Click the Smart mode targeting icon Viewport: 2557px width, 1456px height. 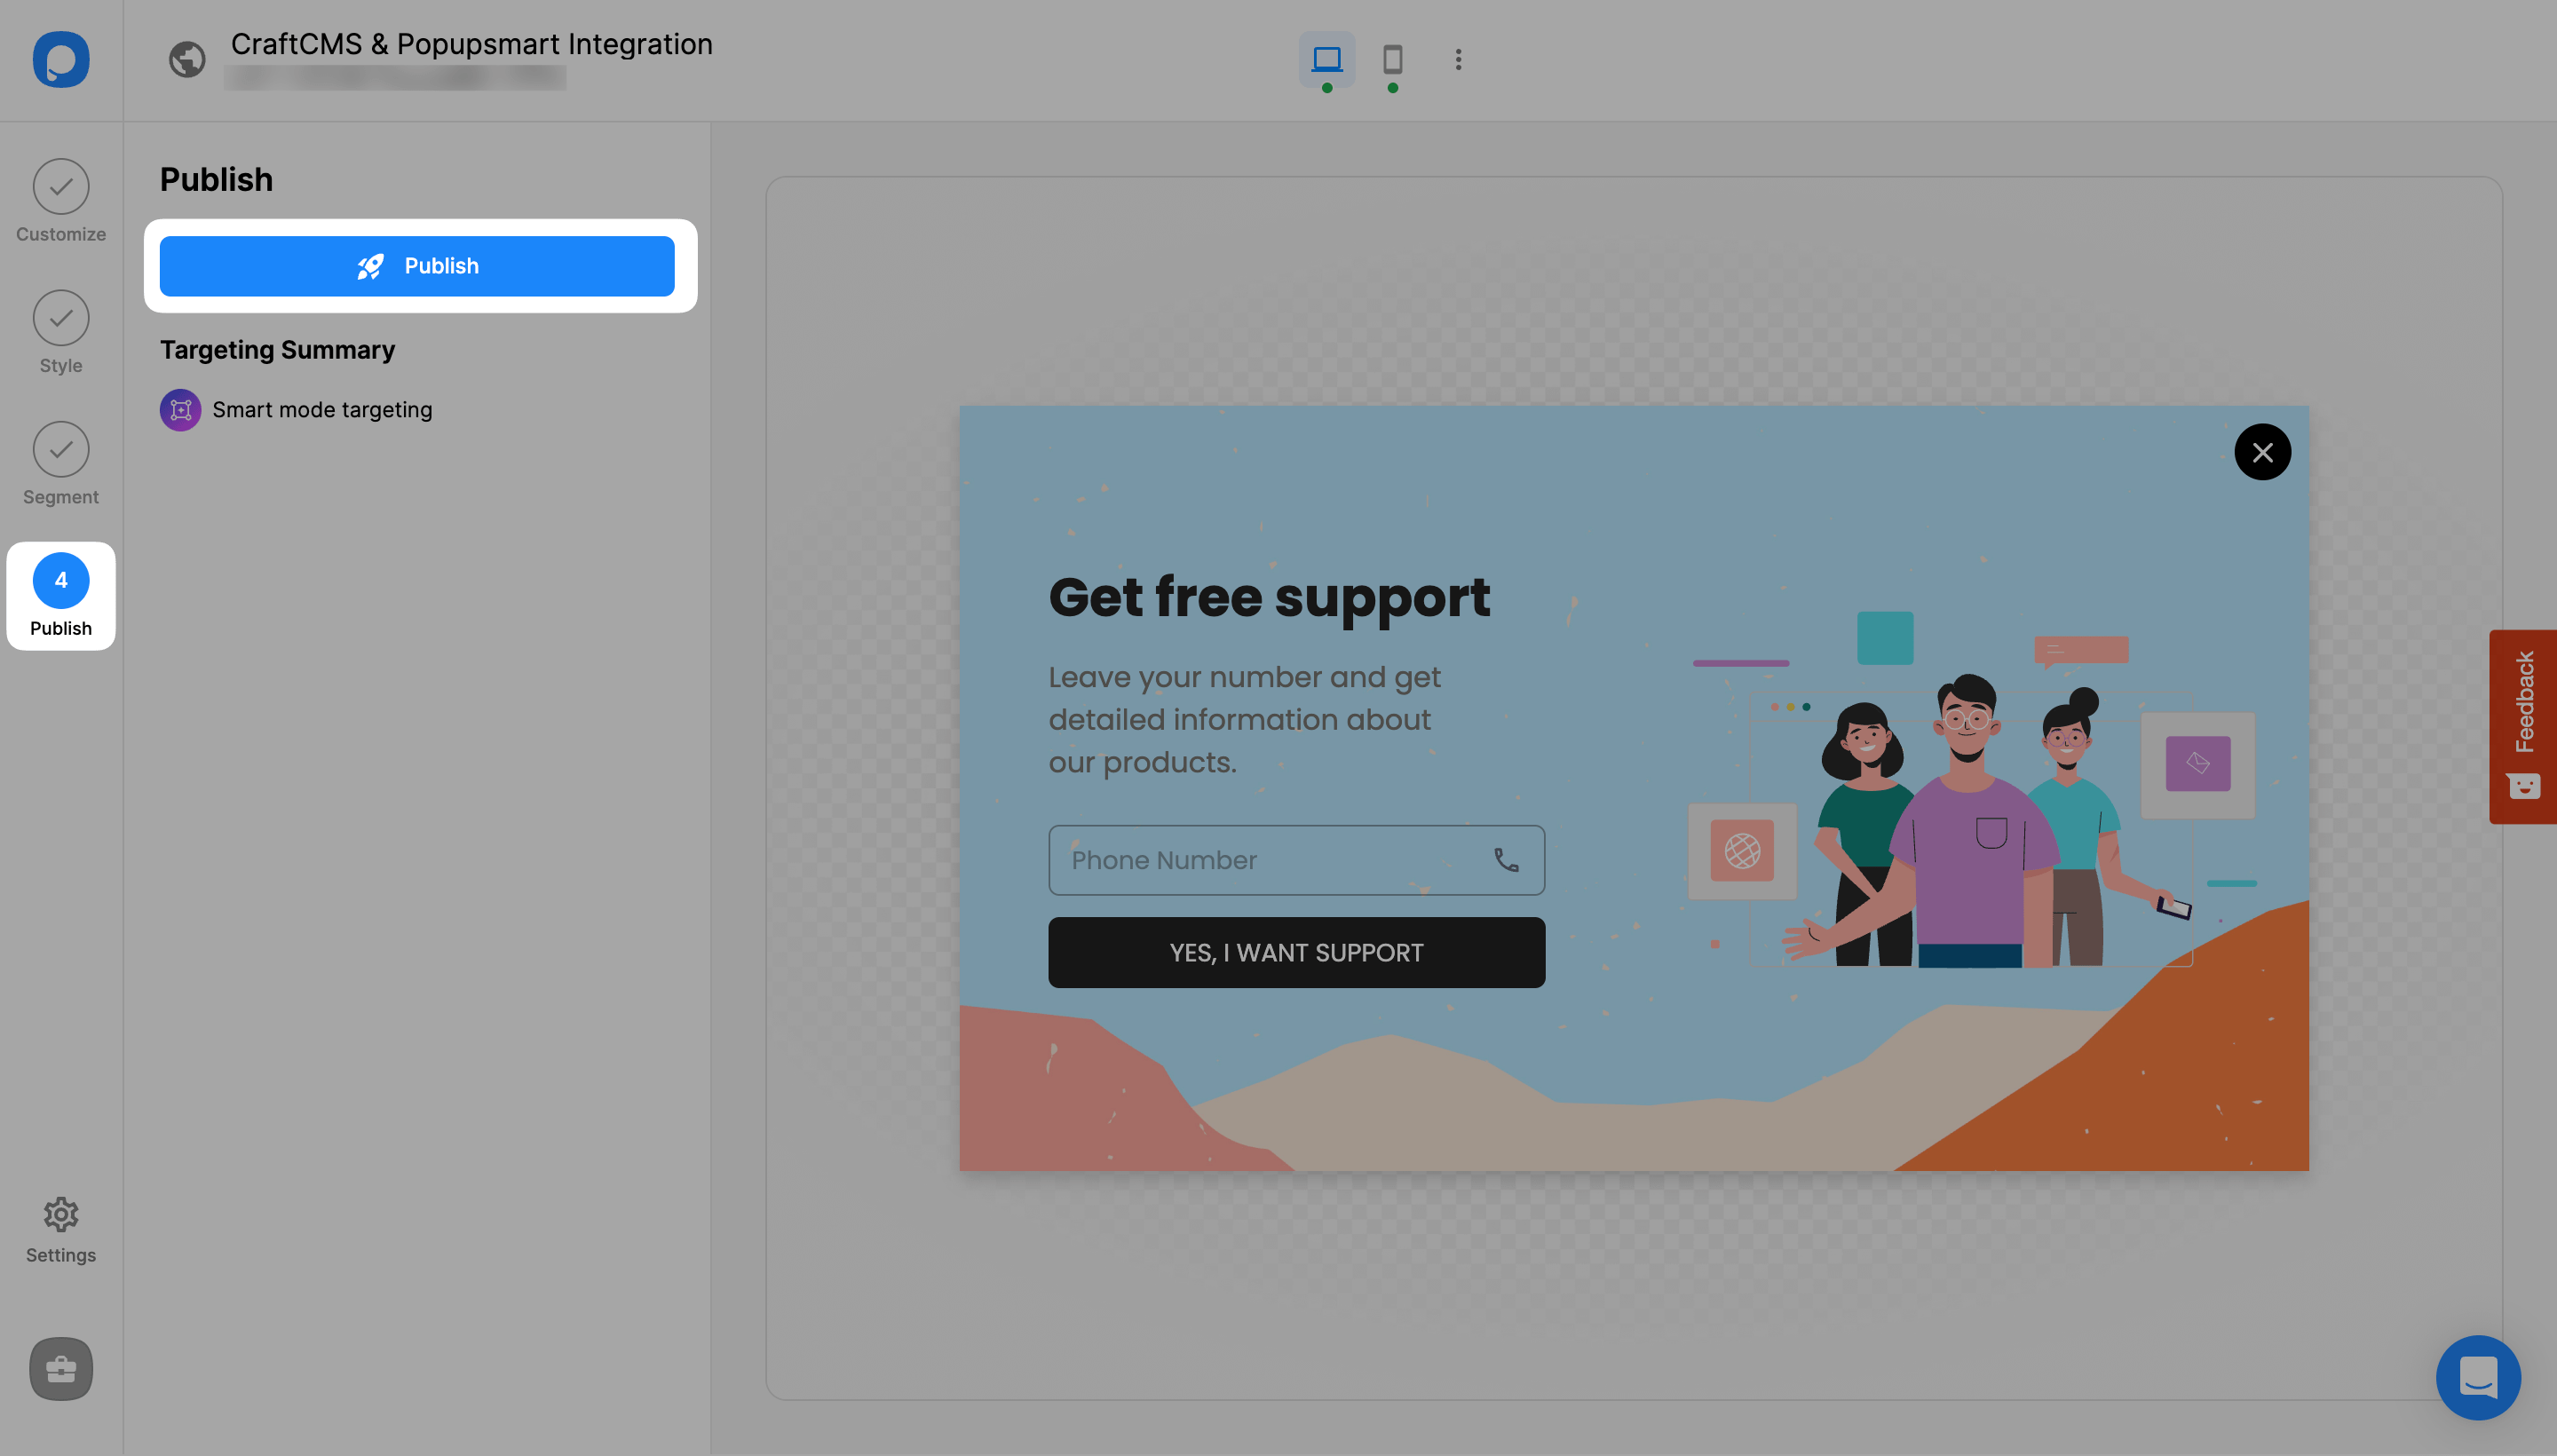point(180,410)
